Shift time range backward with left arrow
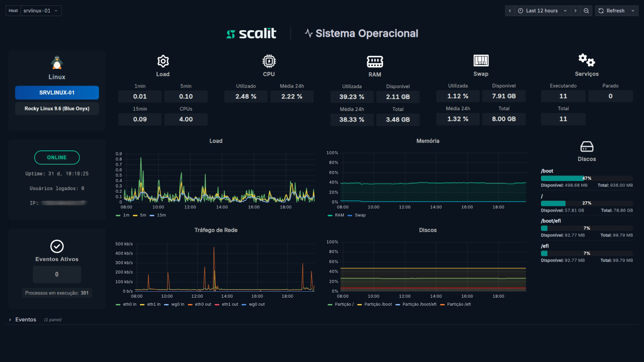644x362 pixels. coord(510,11)
